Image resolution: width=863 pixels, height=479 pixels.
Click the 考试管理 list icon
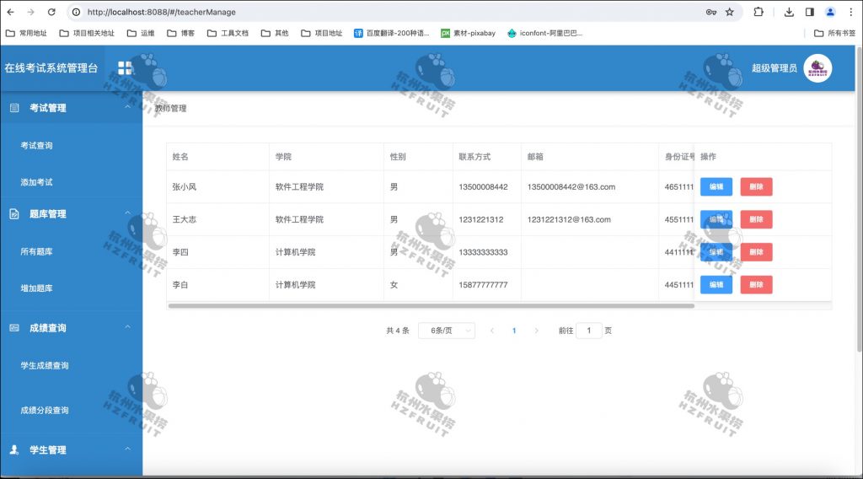pyautogui.click(x=14, y=108)
